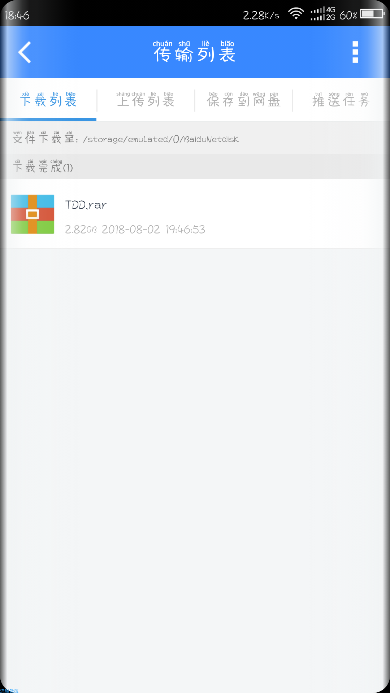The image size is (390, 693).
Task: Open the three-dot overflow menu
Action: pos(355,52)
